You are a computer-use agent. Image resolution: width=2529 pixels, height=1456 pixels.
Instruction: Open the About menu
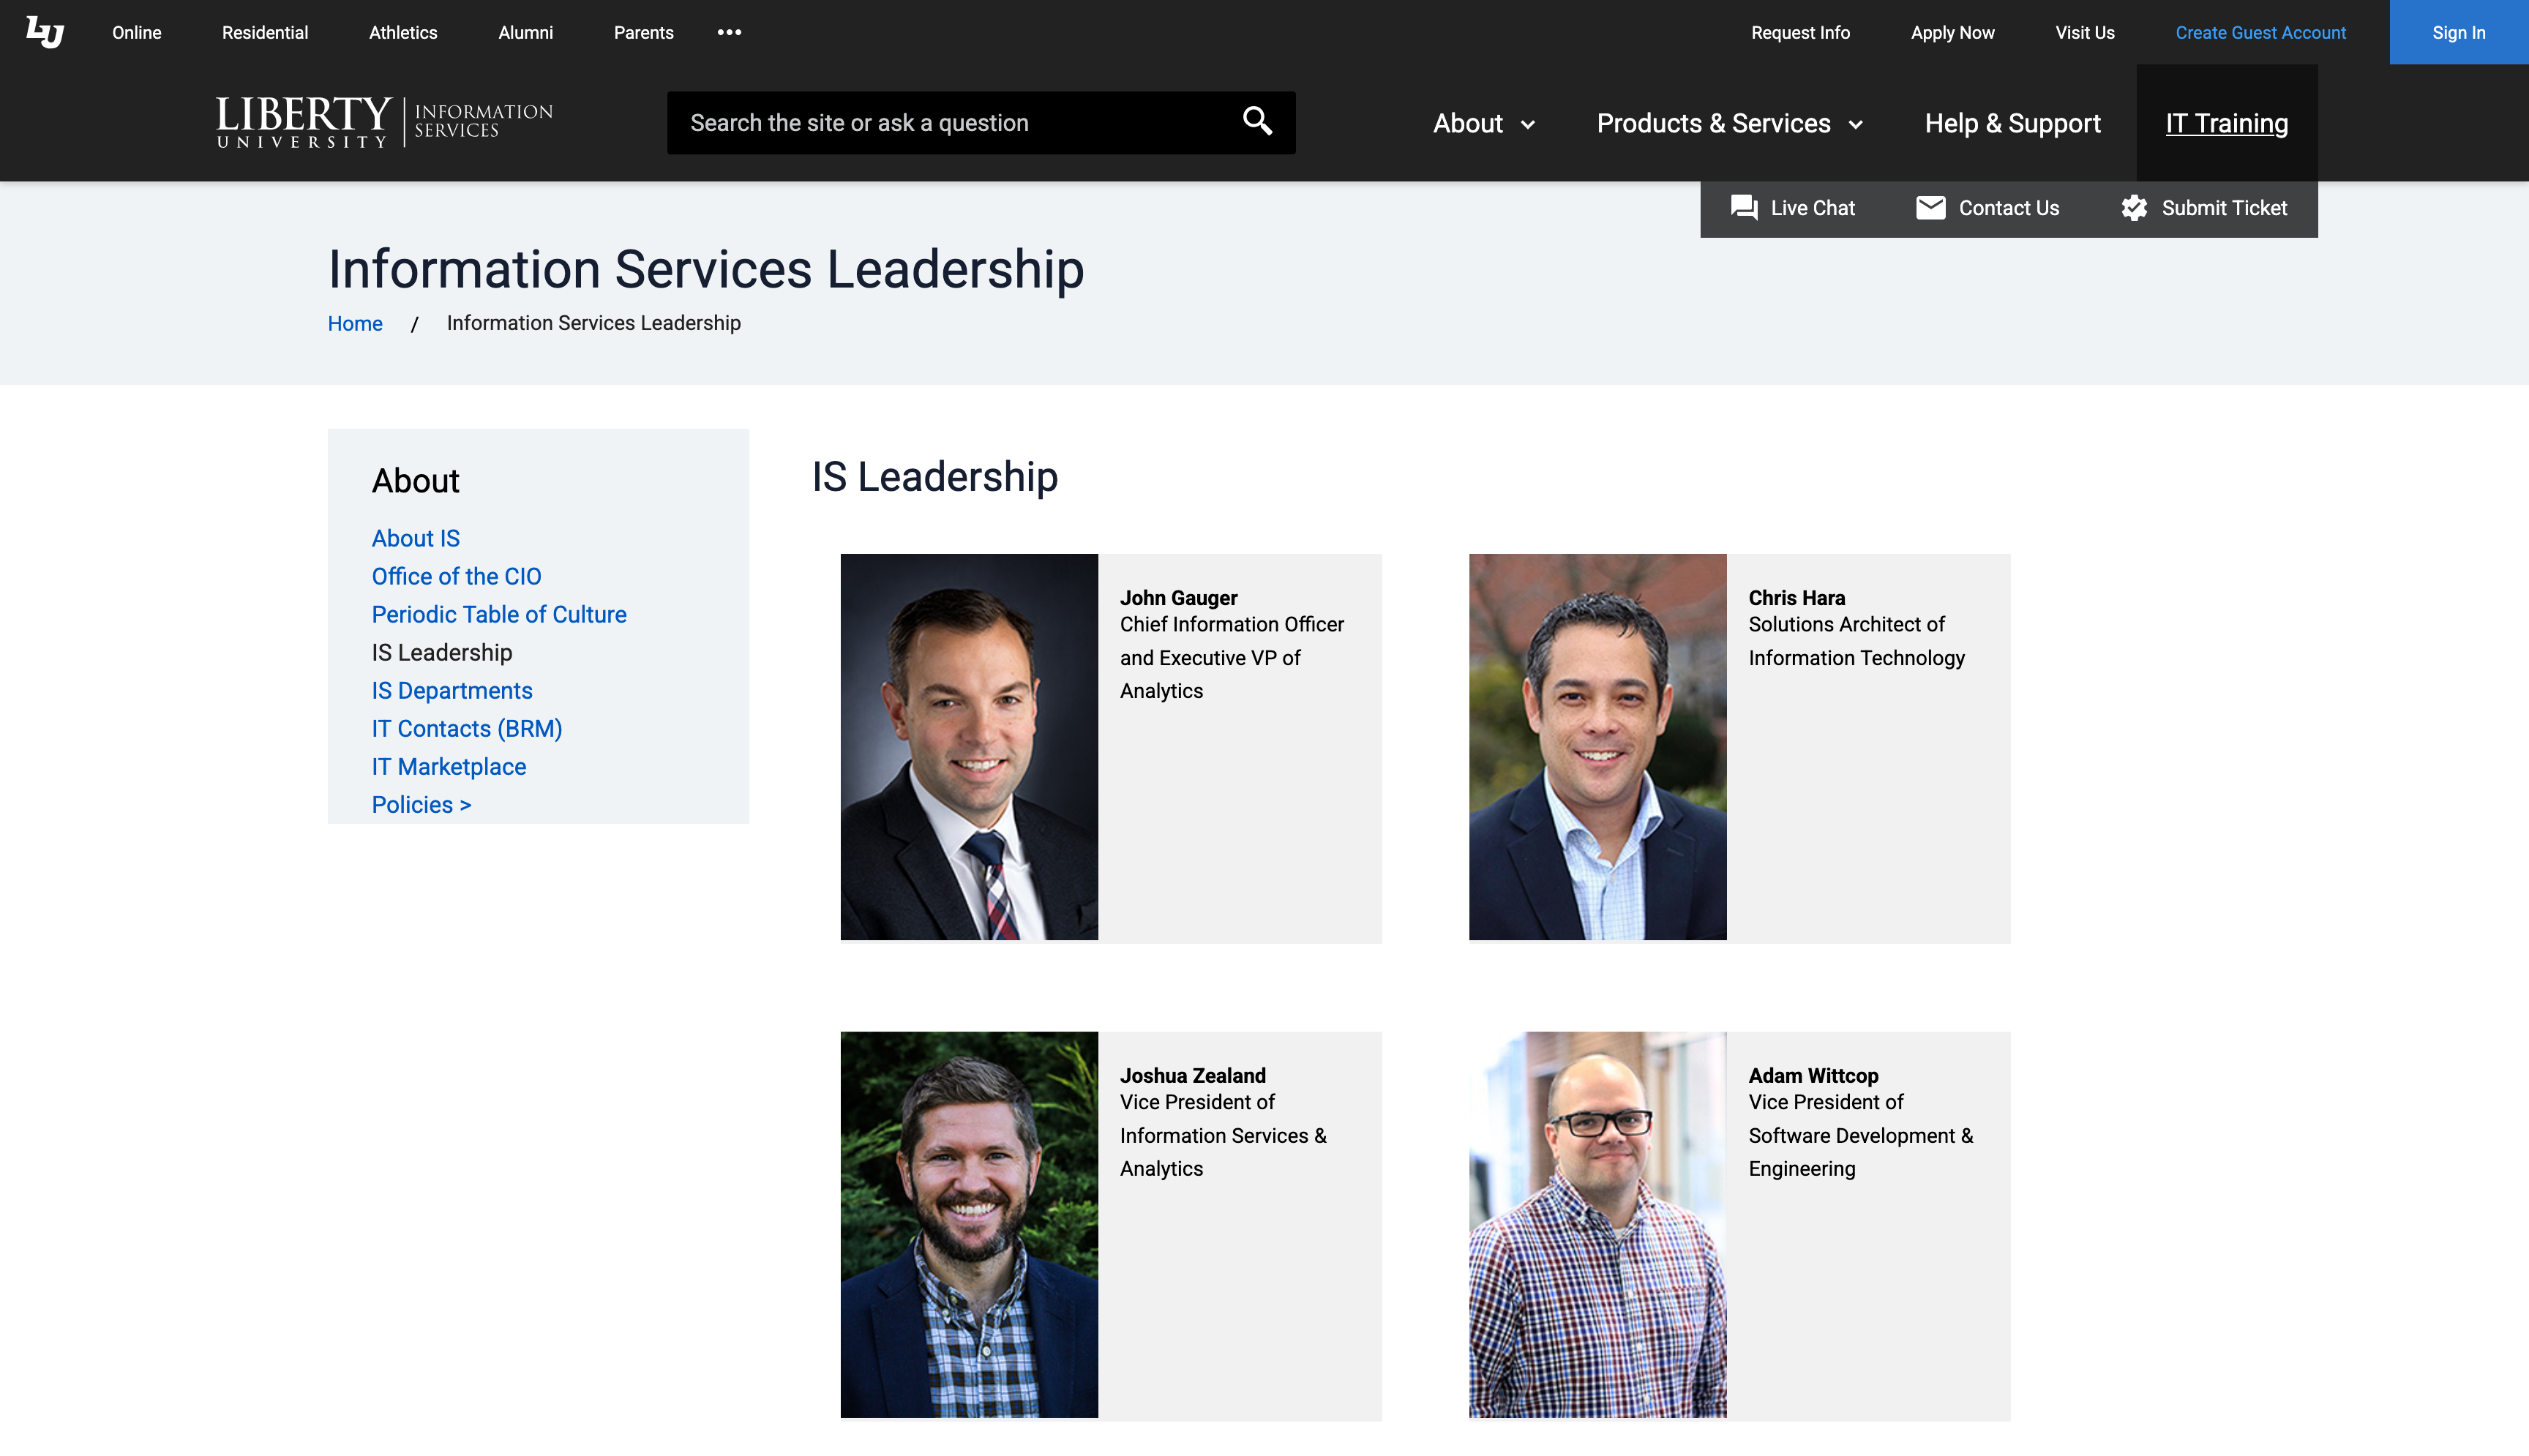pyautogui.click(x=1467, y=123)
